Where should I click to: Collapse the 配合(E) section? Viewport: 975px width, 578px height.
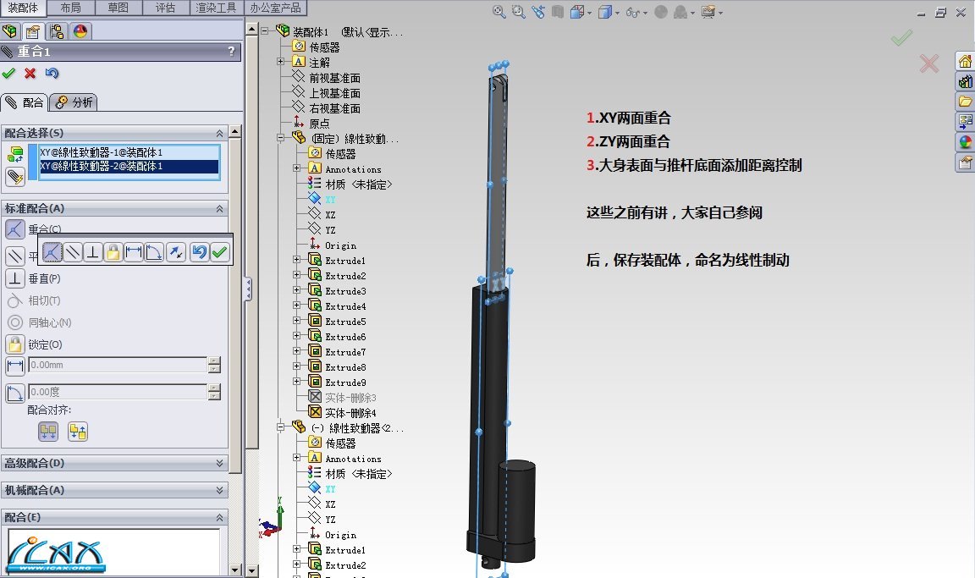219,517
